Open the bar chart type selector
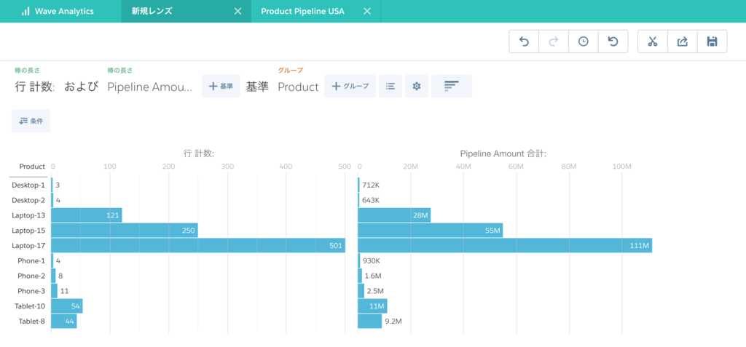Viewport: 746px width, 347px height. tap(451, 87)
